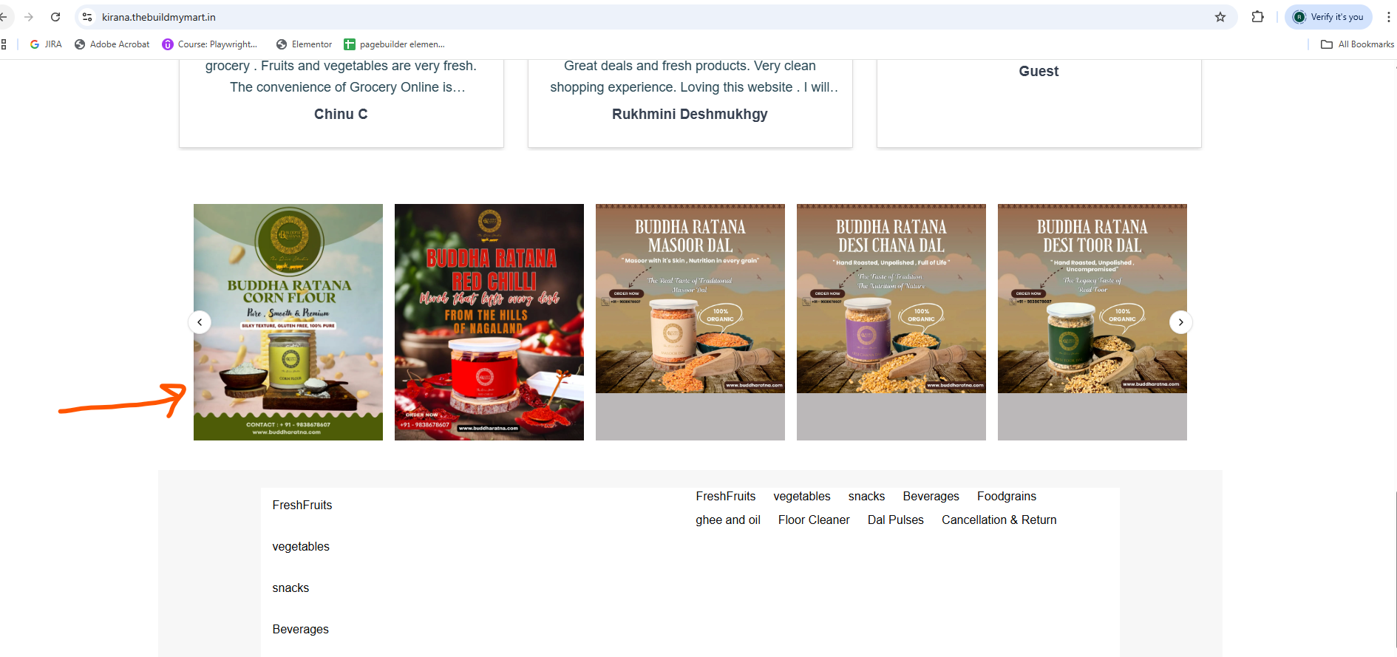Image resolution: width=1397 pixels, height=657 pixels.
Task: Show next carousel slide
Action: tap(1180, 322)
